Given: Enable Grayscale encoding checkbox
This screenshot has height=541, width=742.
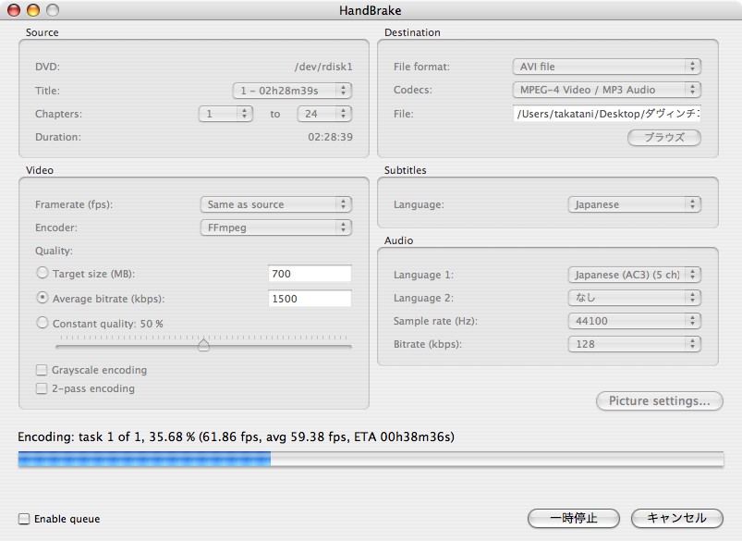Looking at the screenshot, I should tap(42, 370).
